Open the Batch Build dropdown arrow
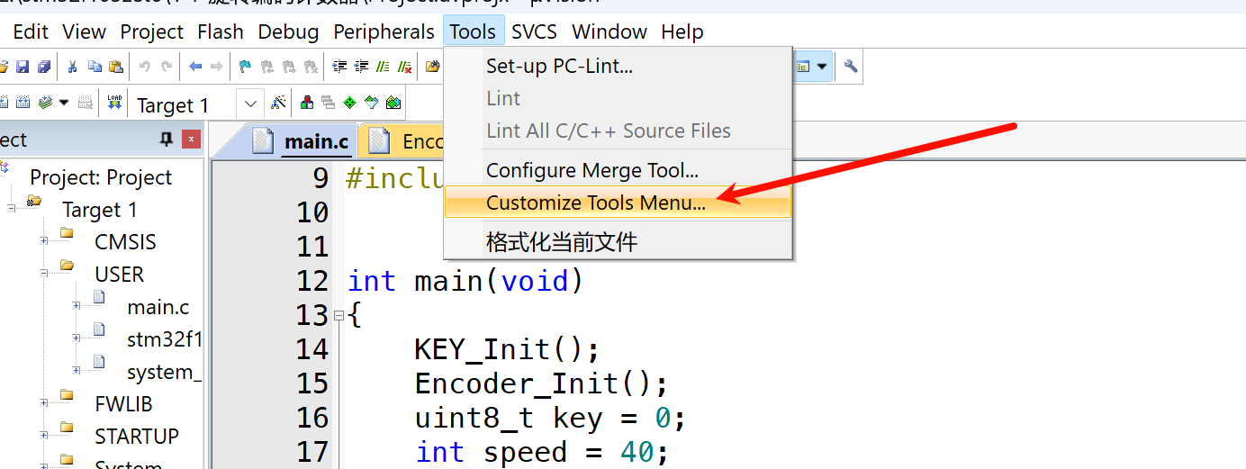This screenshot has height=469, width=1246. [x=64, y=102]
